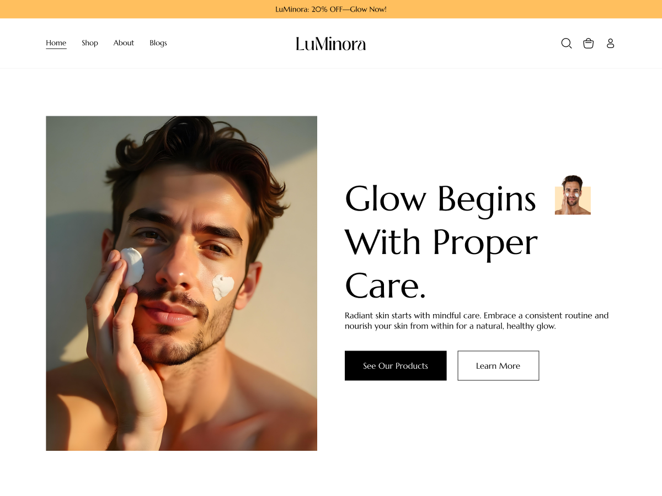Viewport: 662px width, 496px height.
Task: Open the user account icon
Action: [x=610, y=43]
